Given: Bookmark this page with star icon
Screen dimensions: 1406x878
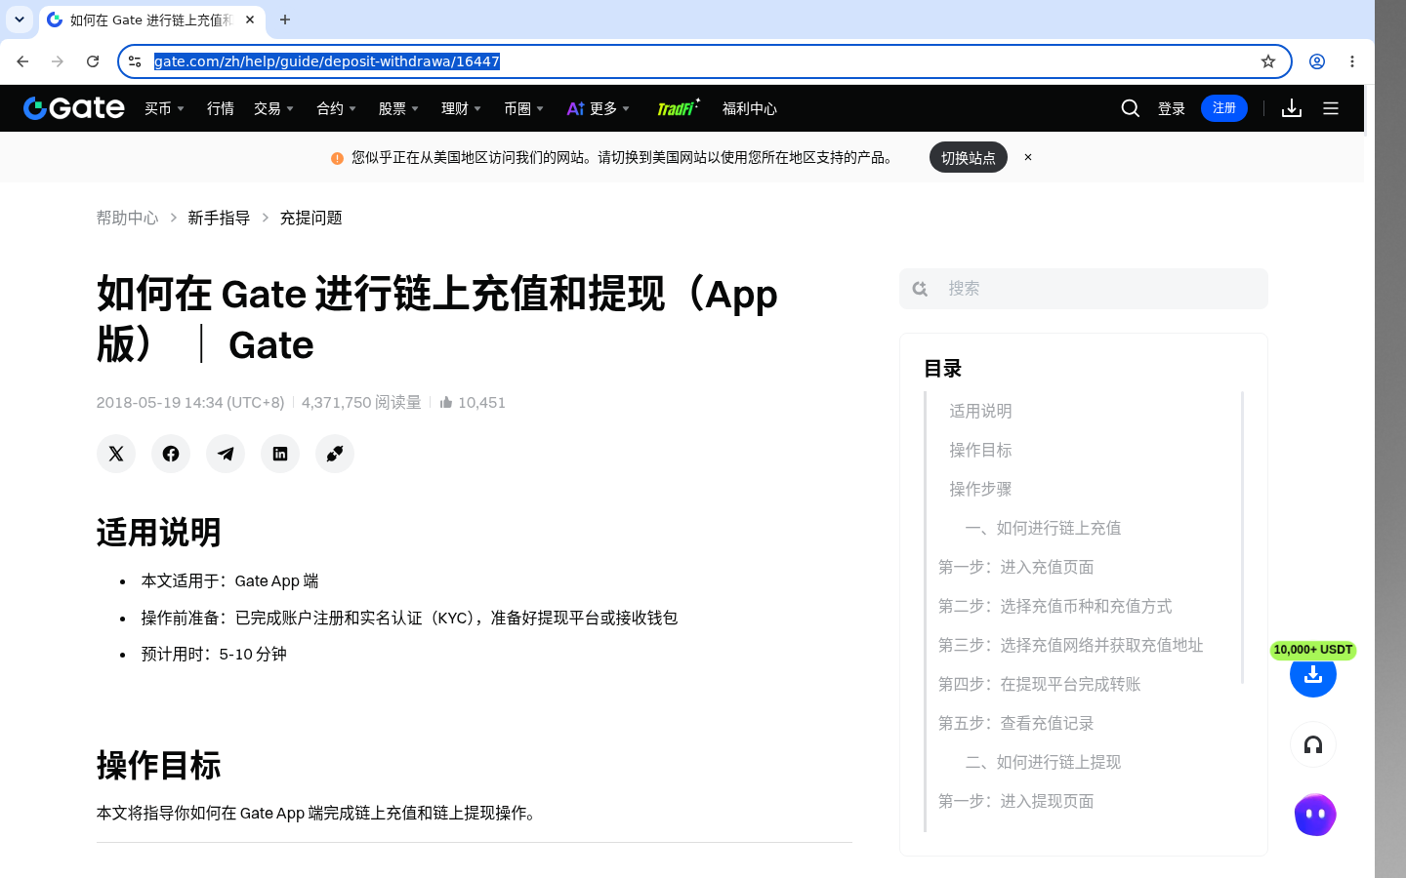Looking at the screenshot, I should (x=1268, y=61).
